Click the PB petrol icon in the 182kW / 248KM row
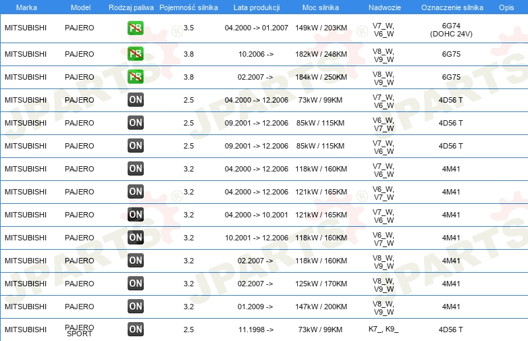This screenshot has width=528, height=341. (135, 54)
